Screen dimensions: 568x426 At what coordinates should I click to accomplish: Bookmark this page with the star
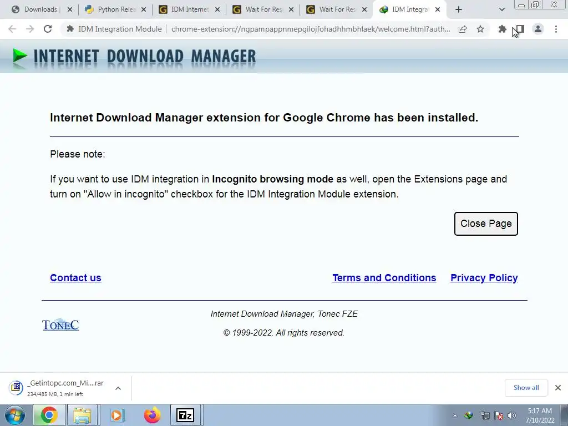480,29
